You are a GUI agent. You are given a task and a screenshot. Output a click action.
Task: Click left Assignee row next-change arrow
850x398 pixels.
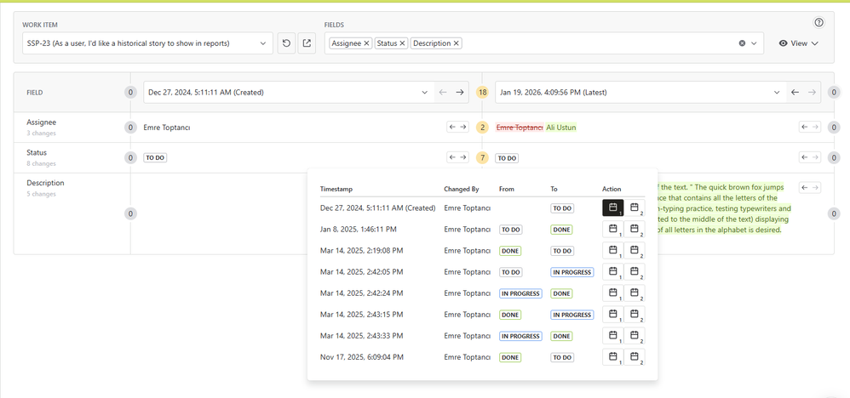pyautogui.click(x=463, y=127)
